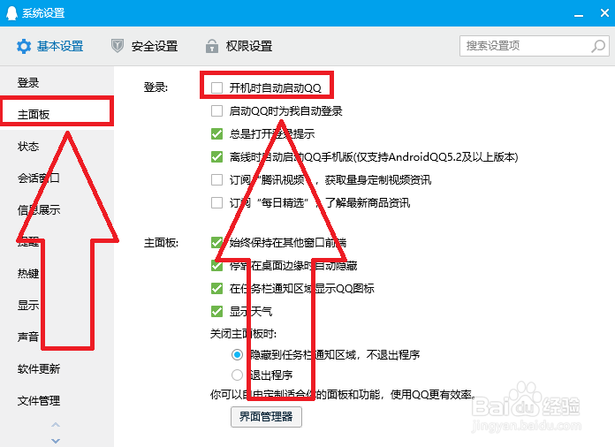
Task: Select 声音 in the sidebar
Action: 28,337
